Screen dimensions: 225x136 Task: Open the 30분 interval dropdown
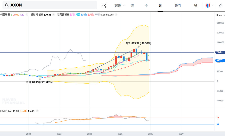point(119,6)
